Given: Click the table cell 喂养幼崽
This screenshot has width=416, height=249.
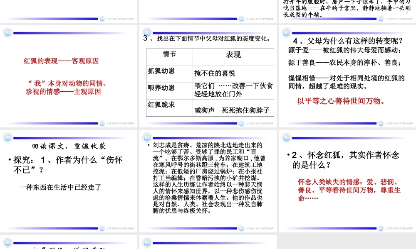Looking at the screenshot, I should click(x=169, y=91).
